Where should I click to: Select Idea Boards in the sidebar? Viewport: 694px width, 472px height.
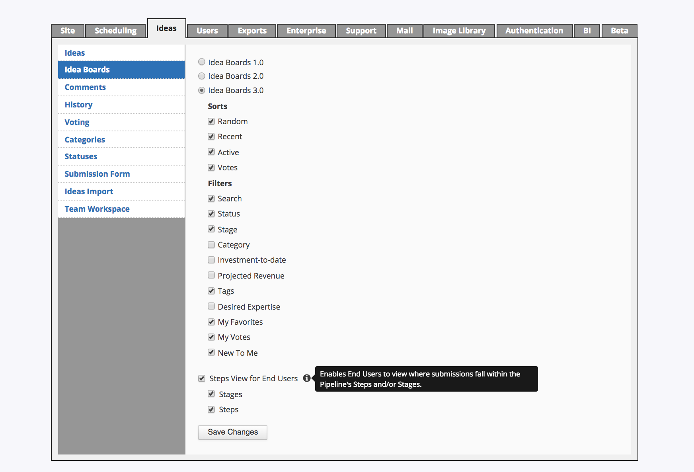121,70
